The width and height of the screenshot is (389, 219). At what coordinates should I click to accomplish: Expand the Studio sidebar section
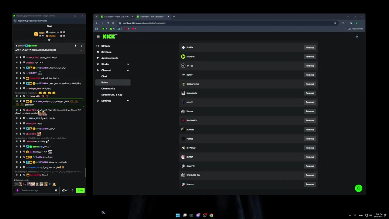point(128,64)
